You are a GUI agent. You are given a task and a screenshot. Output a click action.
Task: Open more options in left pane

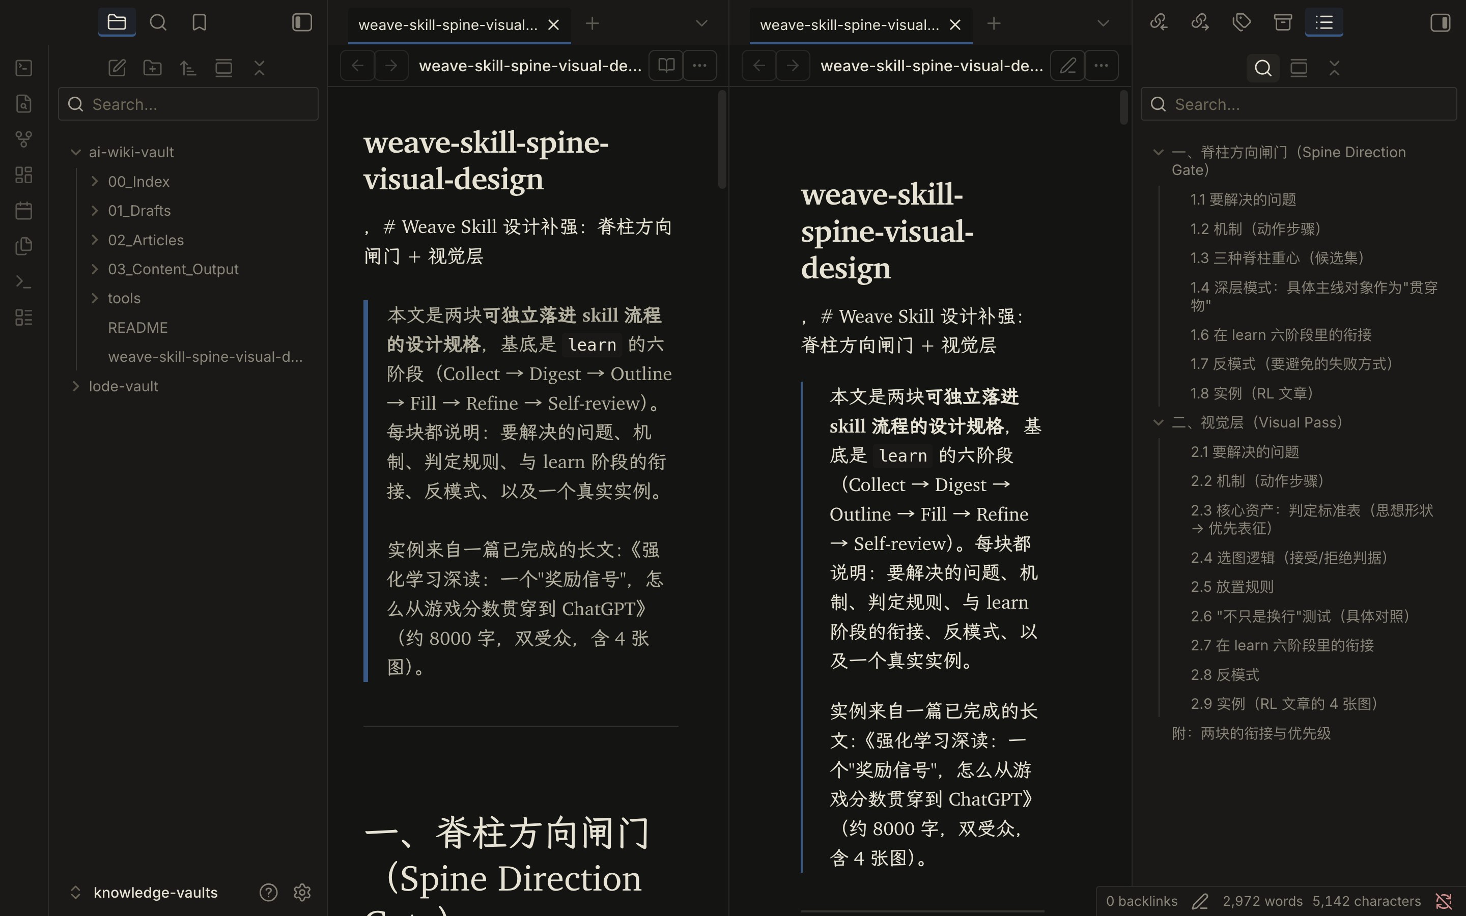point(700,66)
